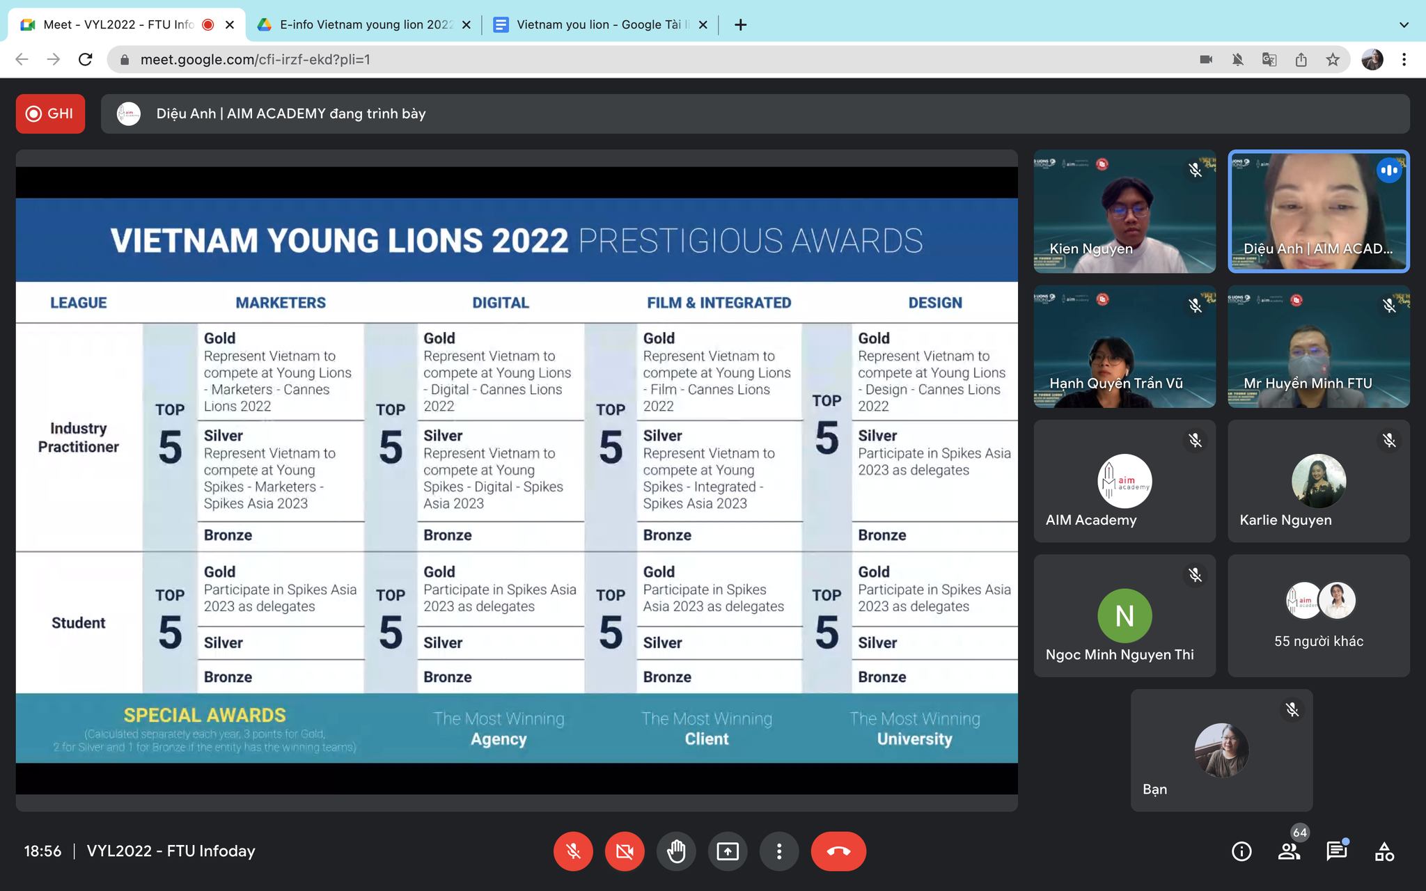Click the presented slide awards table
The width and height of the screenshot is (1426, 891).
(517, 480)
